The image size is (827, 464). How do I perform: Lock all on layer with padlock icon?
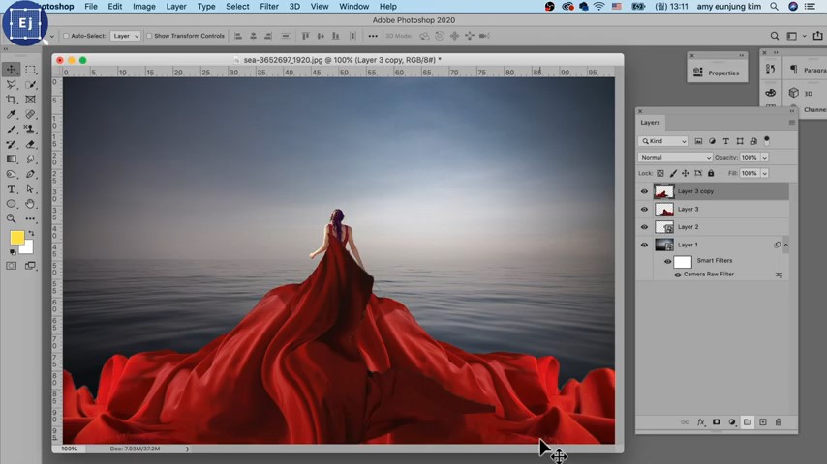point(711,173)
